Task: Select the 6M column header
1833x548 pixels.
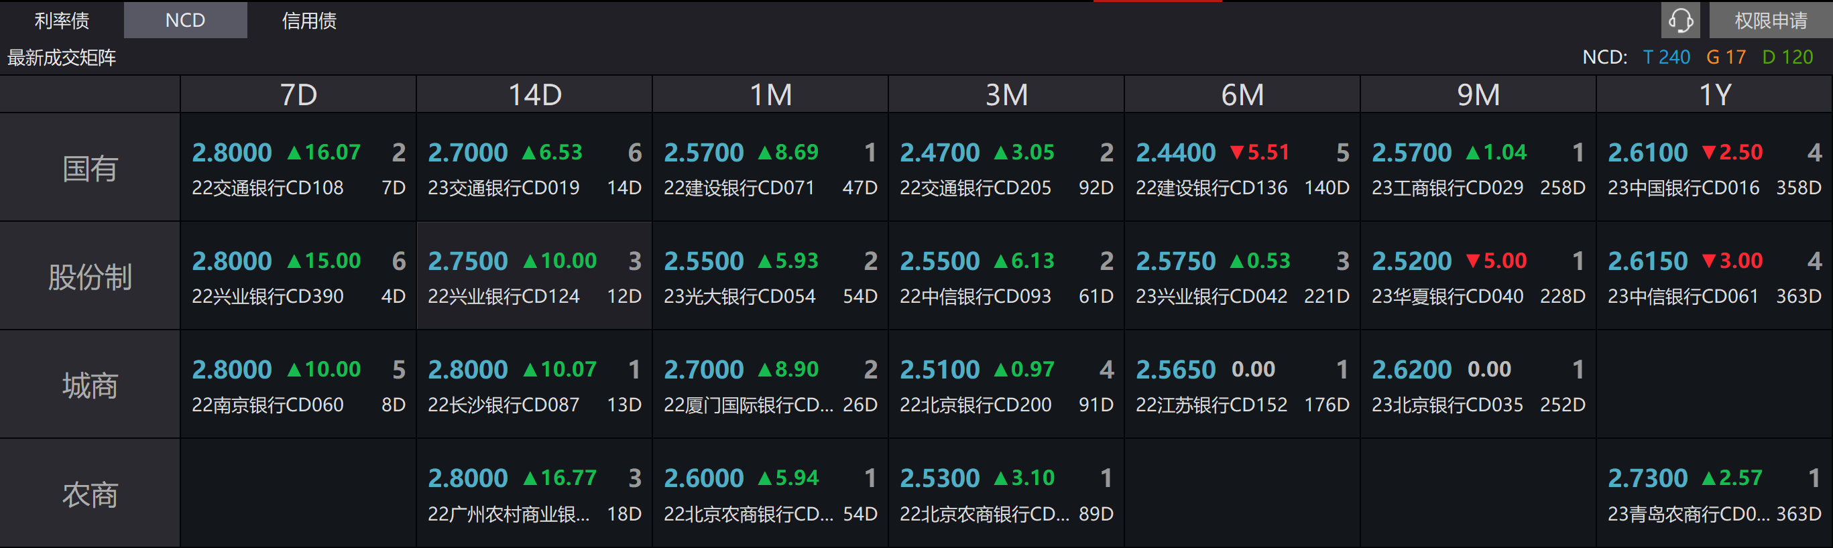Action: (x=1242, y=94)
